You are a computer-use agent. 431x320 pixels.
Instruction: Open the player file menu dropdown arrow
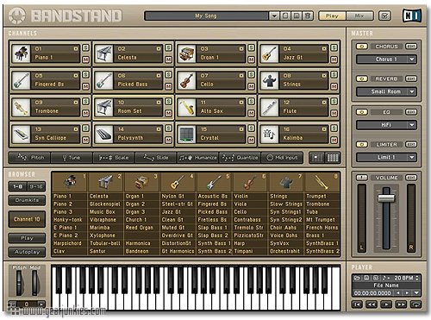point(416,293)
